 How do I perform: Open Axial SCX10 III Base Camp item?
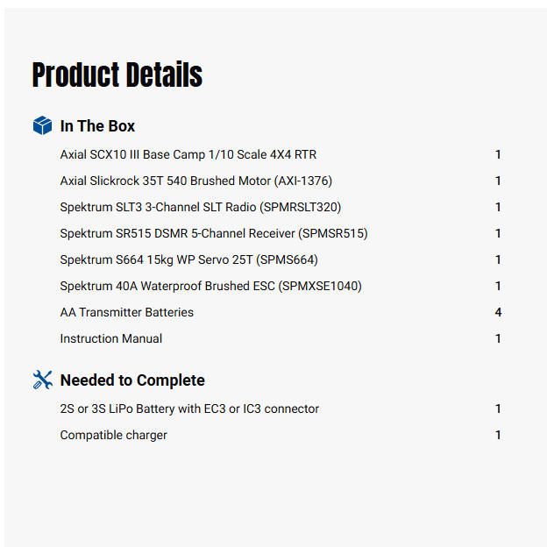188,155
